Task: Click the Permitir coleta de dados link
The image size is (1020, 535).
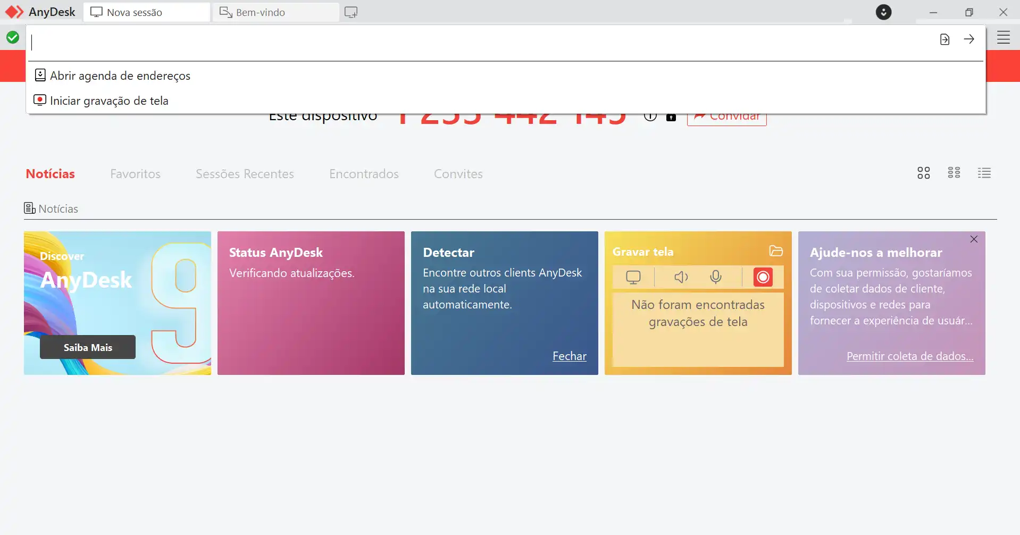Action: [910, 356]
